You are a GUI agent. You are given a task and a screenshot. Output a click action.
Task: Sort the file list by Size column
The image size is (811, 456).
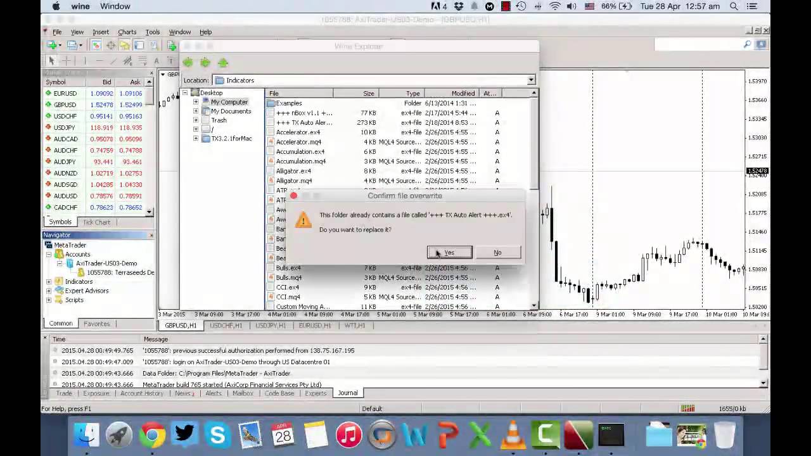click(356, 94)
